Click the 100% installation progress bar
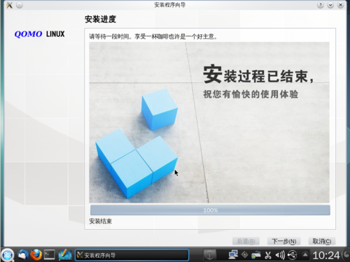This screenshot has width=350, height=262. pyautogui.click(x=210, y=210)
